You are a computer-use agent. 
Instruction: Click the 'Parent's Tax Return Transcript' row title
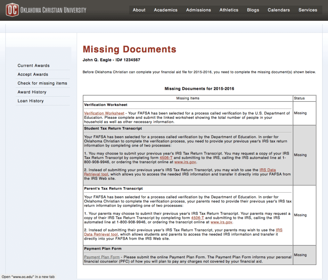point(113,188)
